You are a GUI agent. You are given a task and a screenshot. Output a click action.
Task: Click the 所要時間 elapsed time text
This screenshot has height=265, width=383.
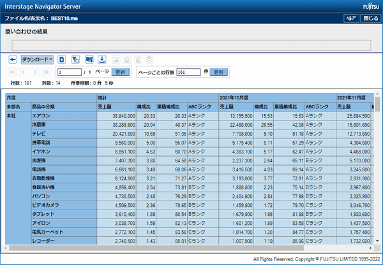92,83
